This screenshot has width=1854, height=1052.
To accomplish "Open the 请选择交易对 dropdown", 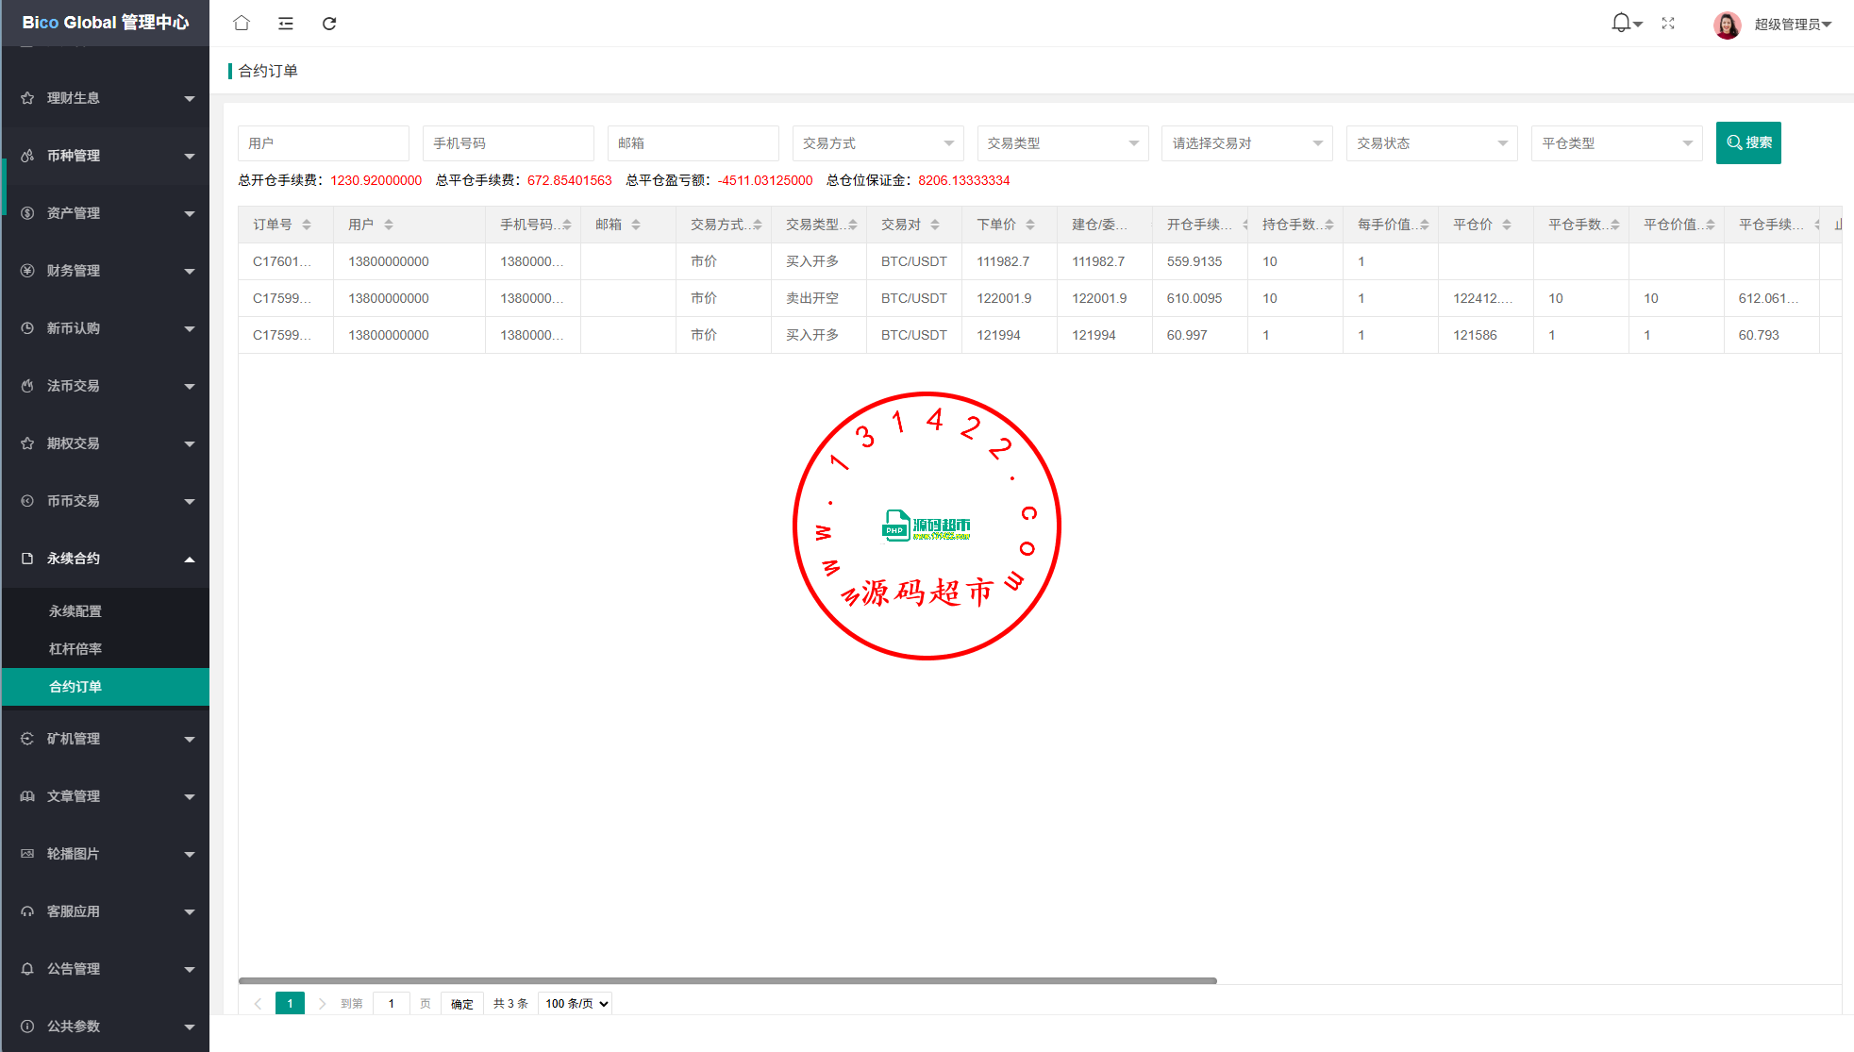I will (x=1246, y=143).
